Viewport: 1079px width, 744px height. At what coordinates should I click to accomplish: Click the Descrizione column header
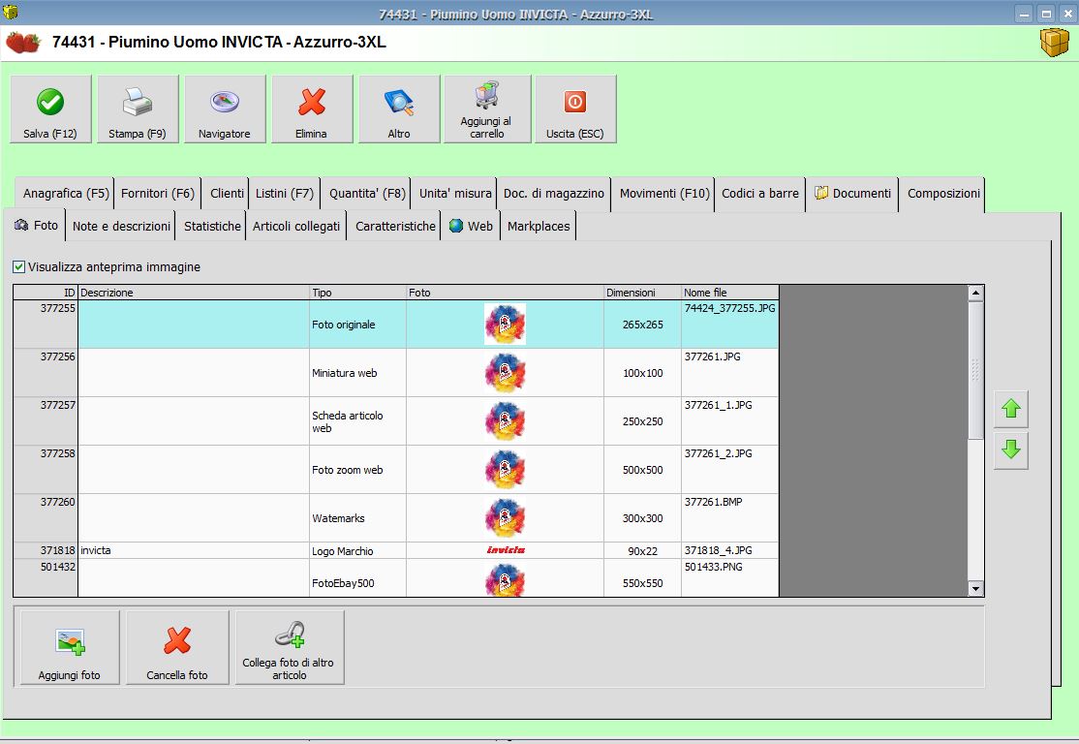click(194, 293)
